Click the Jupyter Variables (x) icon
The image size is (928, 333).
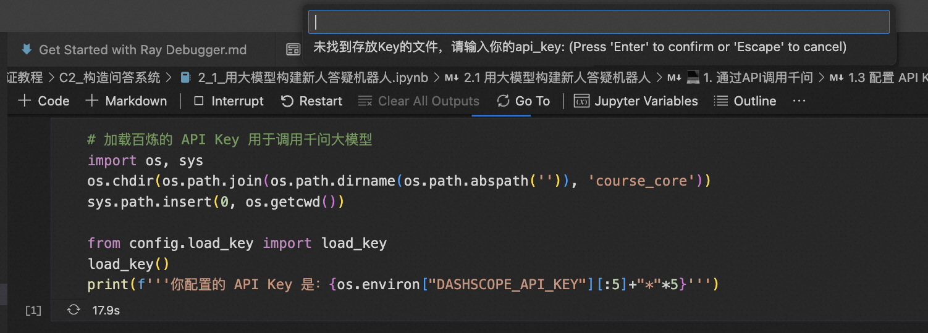581,101
